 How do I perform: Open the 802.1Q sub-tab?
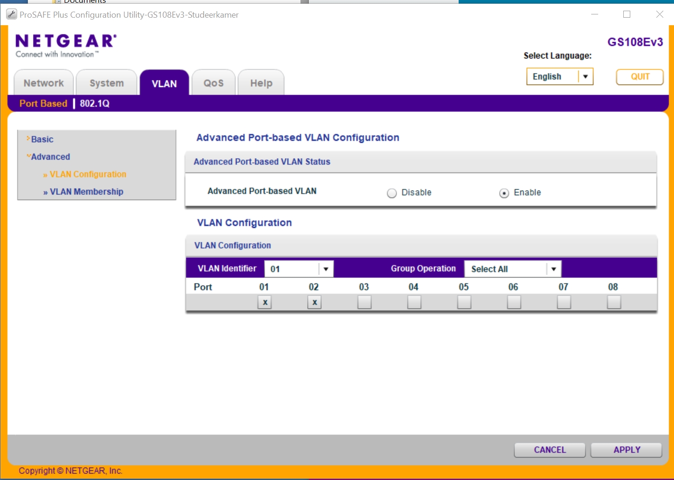tap(94, 104)
